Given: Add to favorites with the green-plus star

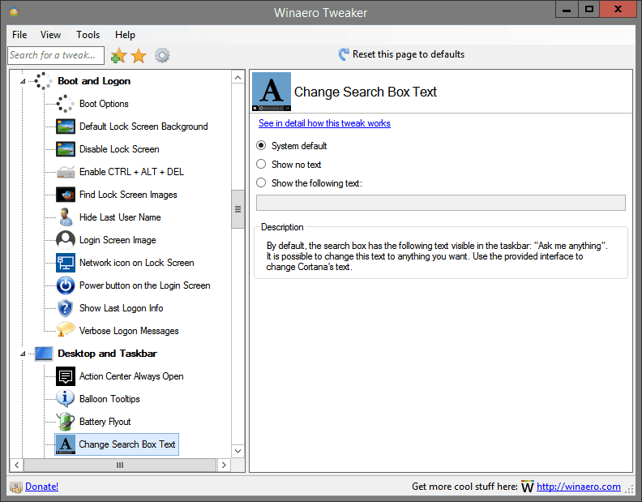Looking at the screenshot, I should (118, 55).
